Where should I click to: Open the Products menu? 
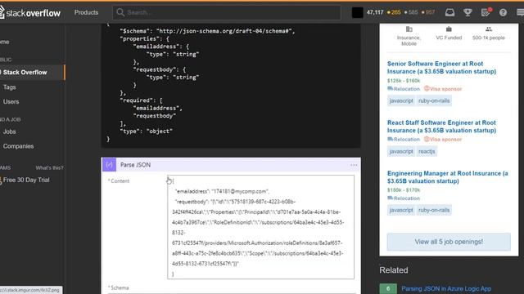(x=86, y=13)
